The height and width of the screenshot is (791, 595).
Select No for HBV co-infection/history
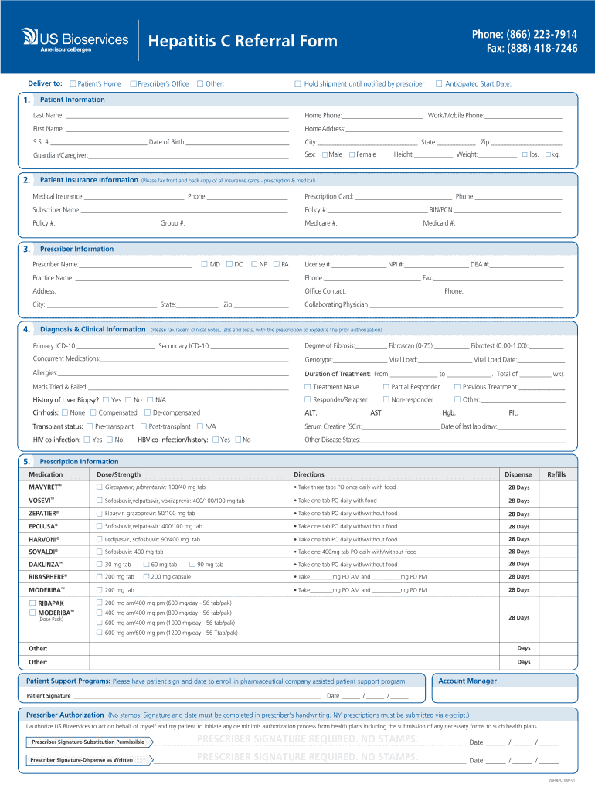(x=238, y=440)
